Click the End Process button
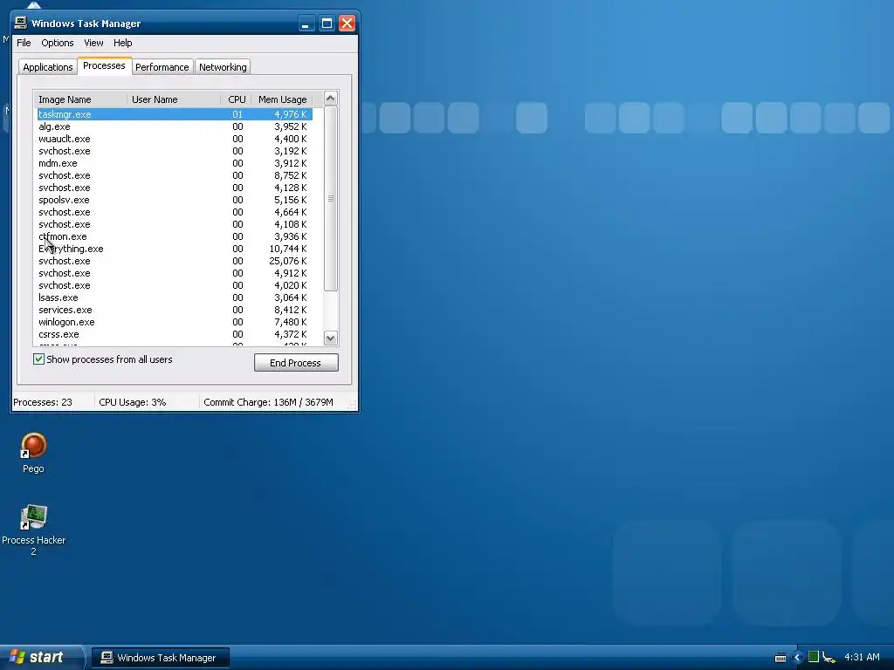Screen dimensions: 894x670 [x=296, y=362]
